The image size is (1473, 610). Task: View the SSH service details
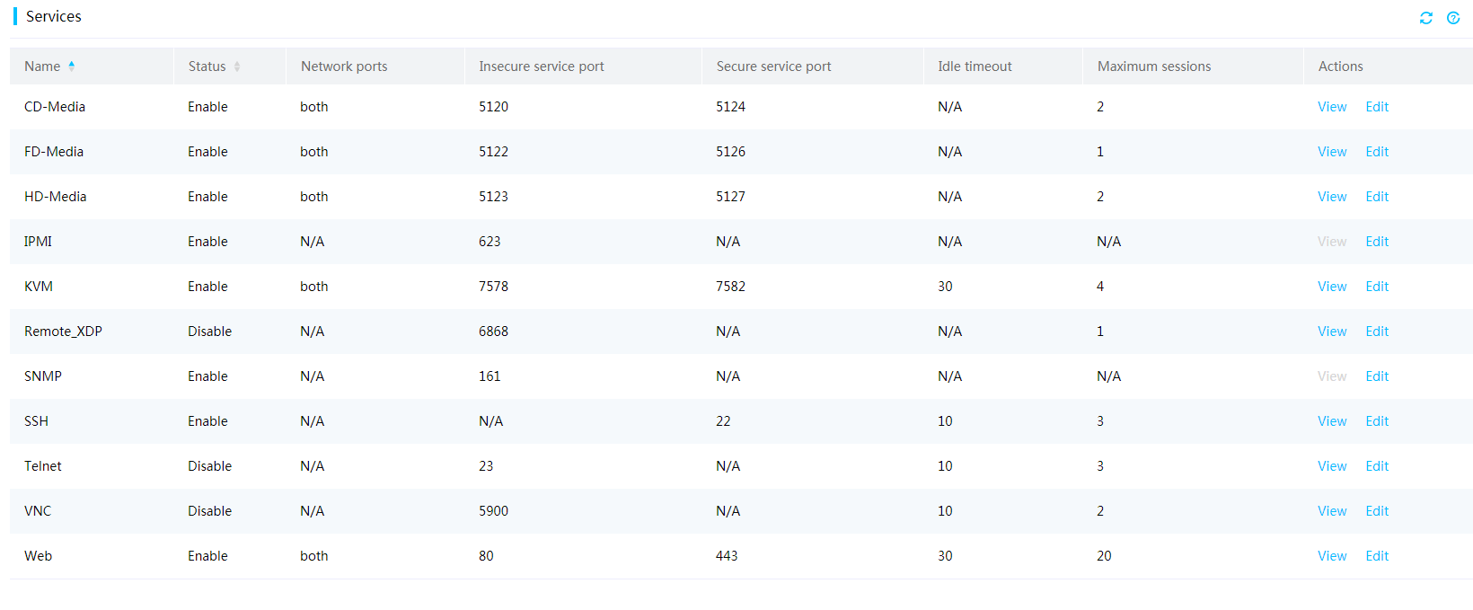(x=1332, y=421)
